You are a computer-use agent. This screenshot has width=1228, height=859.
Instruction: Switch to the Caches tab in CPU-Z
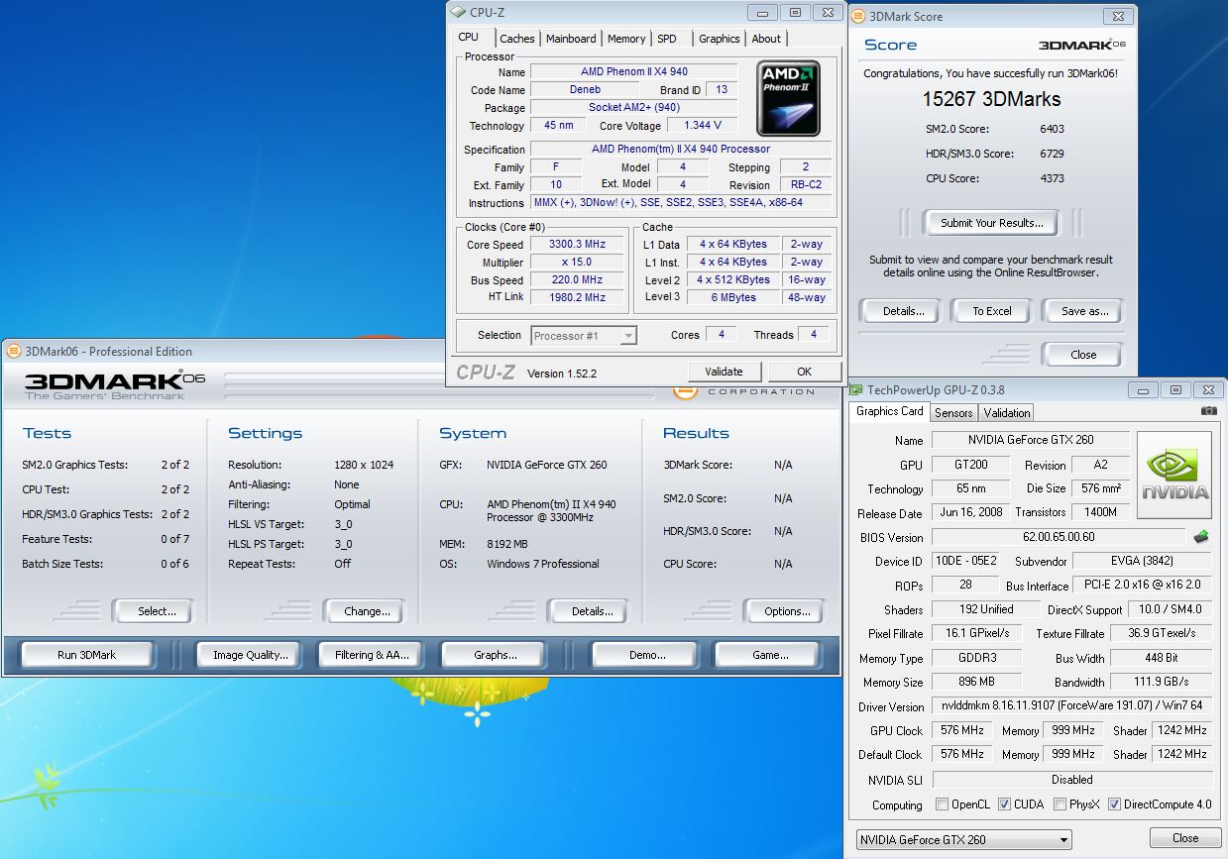pyautogui.click(x=516, y=39)
